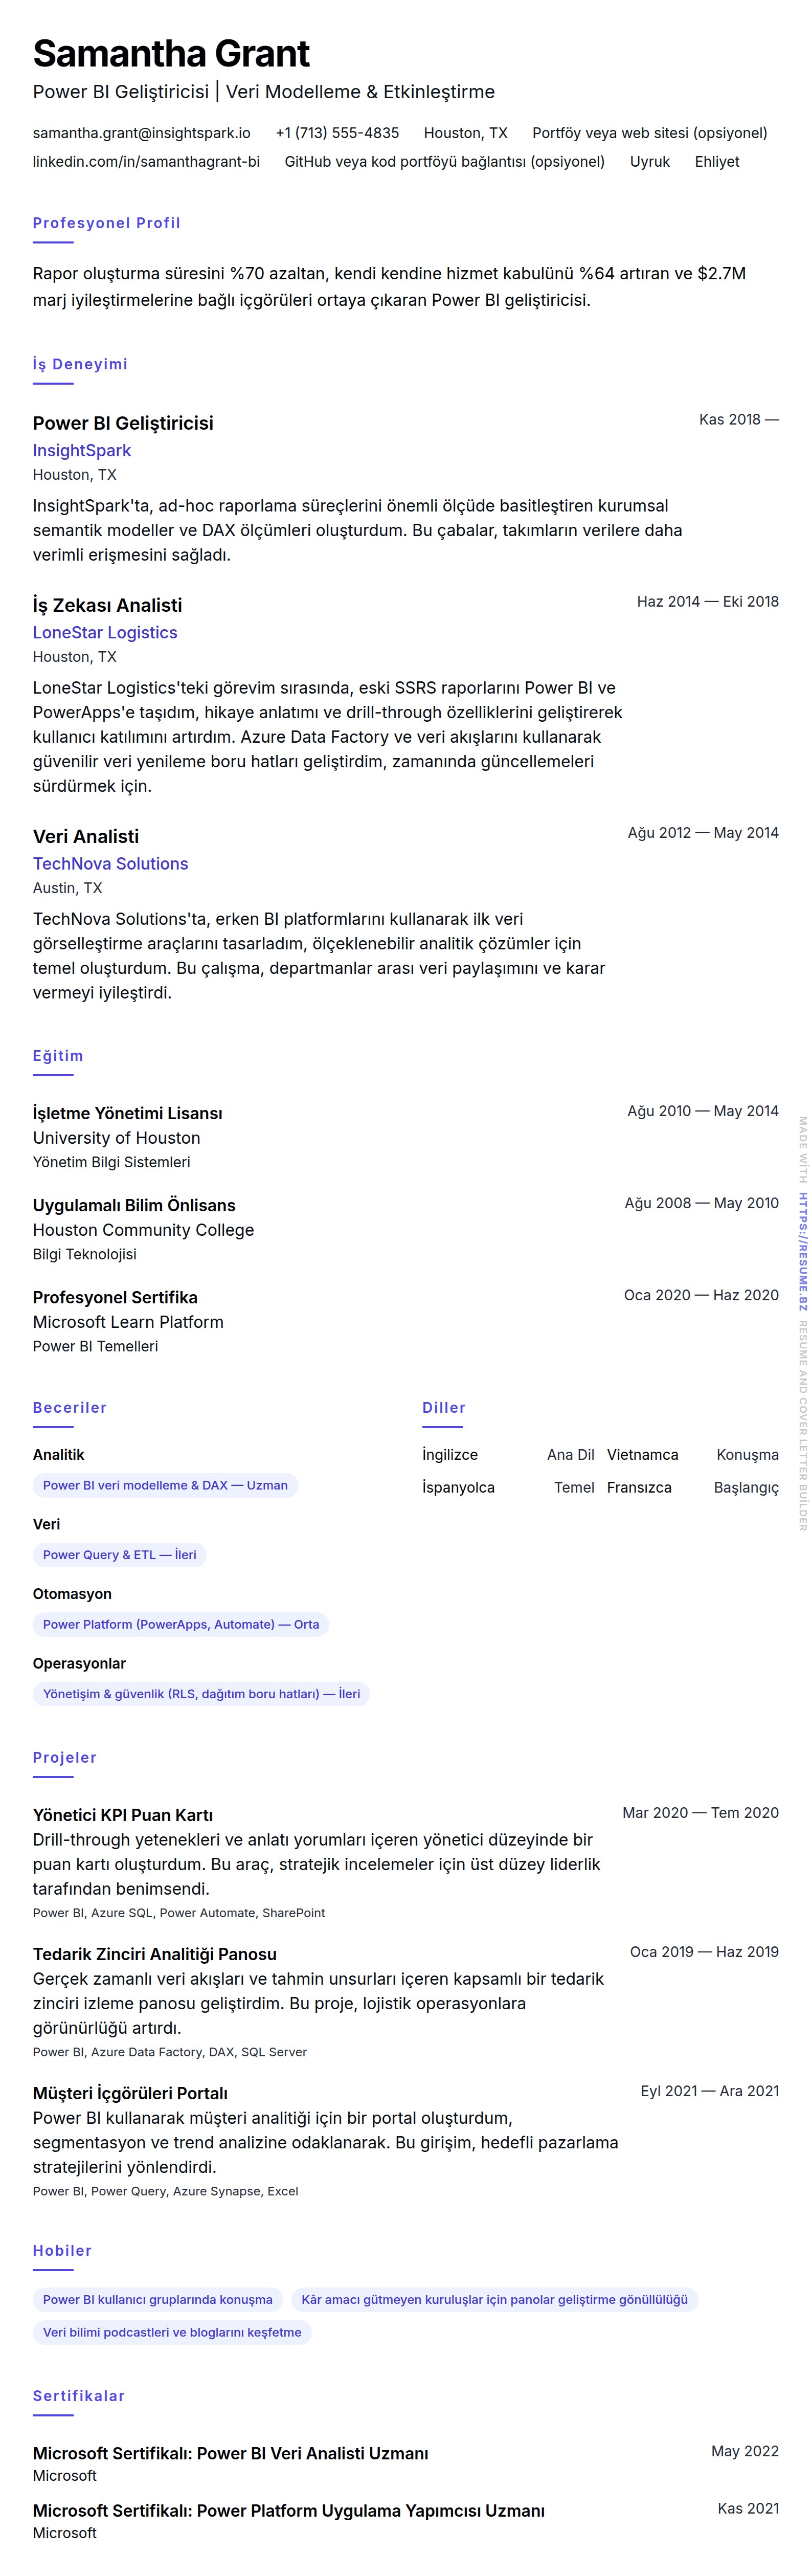This screenshot has height=2576, width=812.
Task: Click the phone number +1 (713) 555-4835
Action: pyautogui.click(x=337, y=133)
